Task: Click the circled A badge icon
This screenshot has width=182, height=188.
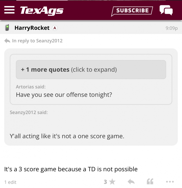Action: tap(54, 28)
